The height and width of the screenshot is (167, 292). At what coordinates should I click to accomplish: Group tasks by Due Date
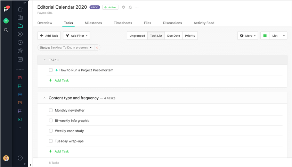pyautogui.click(x=173, y=36)
